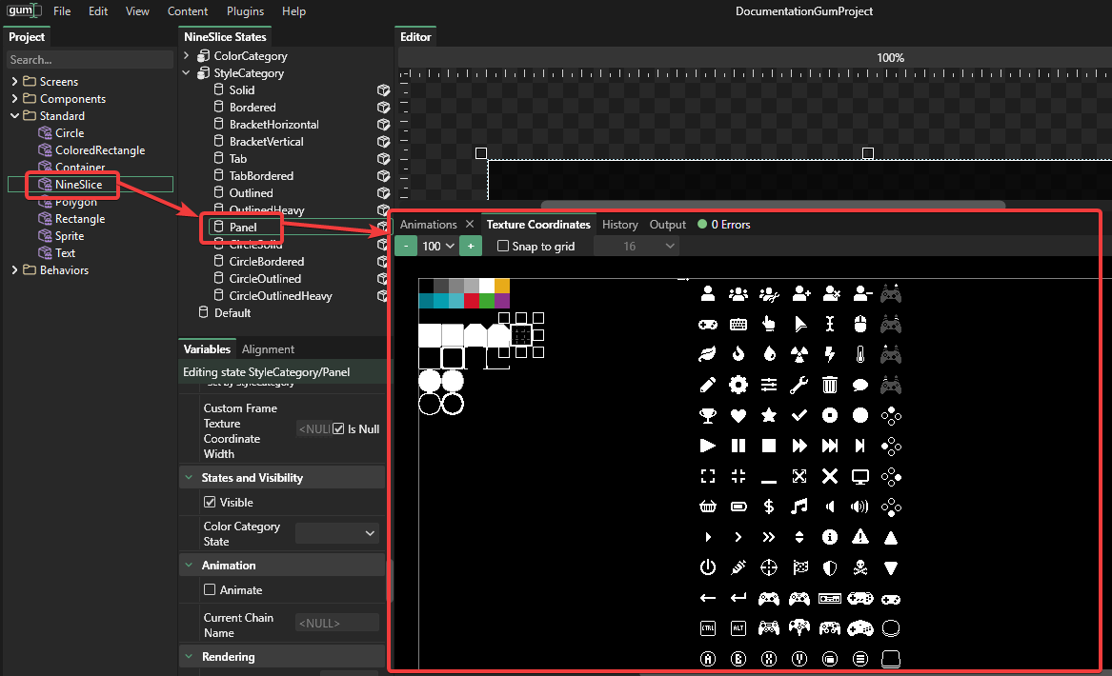Click the Project search field
The height and width of the screenshot is (676, 1112).
tap(90, 60)
